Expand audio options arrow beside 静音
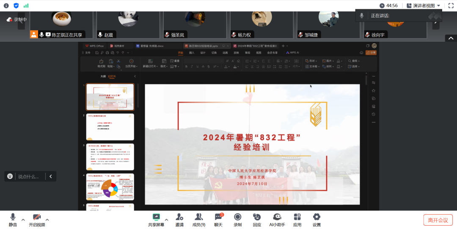 [x=23, y=220]
